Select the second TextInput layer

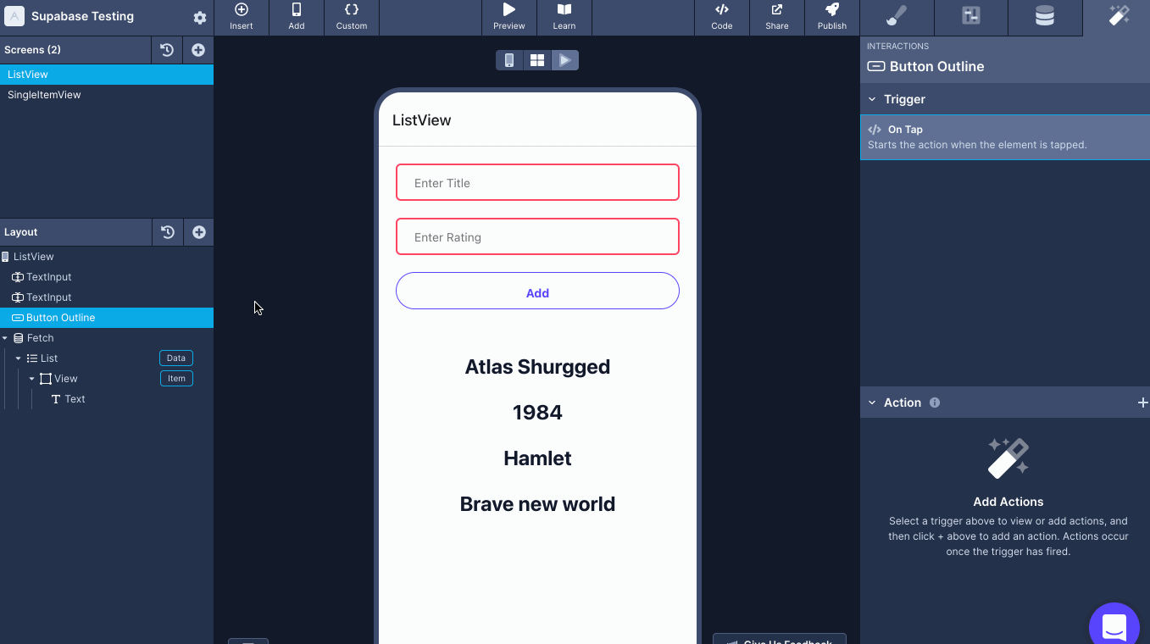coord(107,297)
